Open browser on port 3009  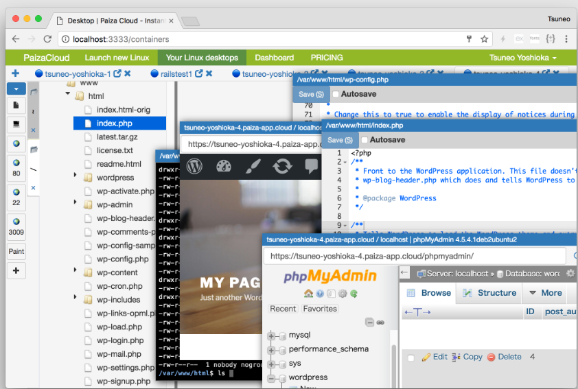coord(16,226)
